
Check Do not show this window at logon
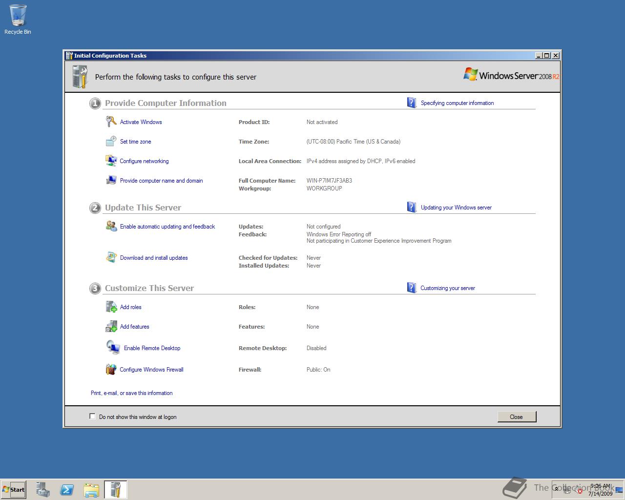(x=92, y=416)
